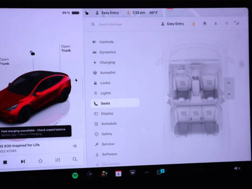The height and width of the screenshot is (189, 252).
Task: Open the Schedule settings menu
Action: tap(106, 124)
